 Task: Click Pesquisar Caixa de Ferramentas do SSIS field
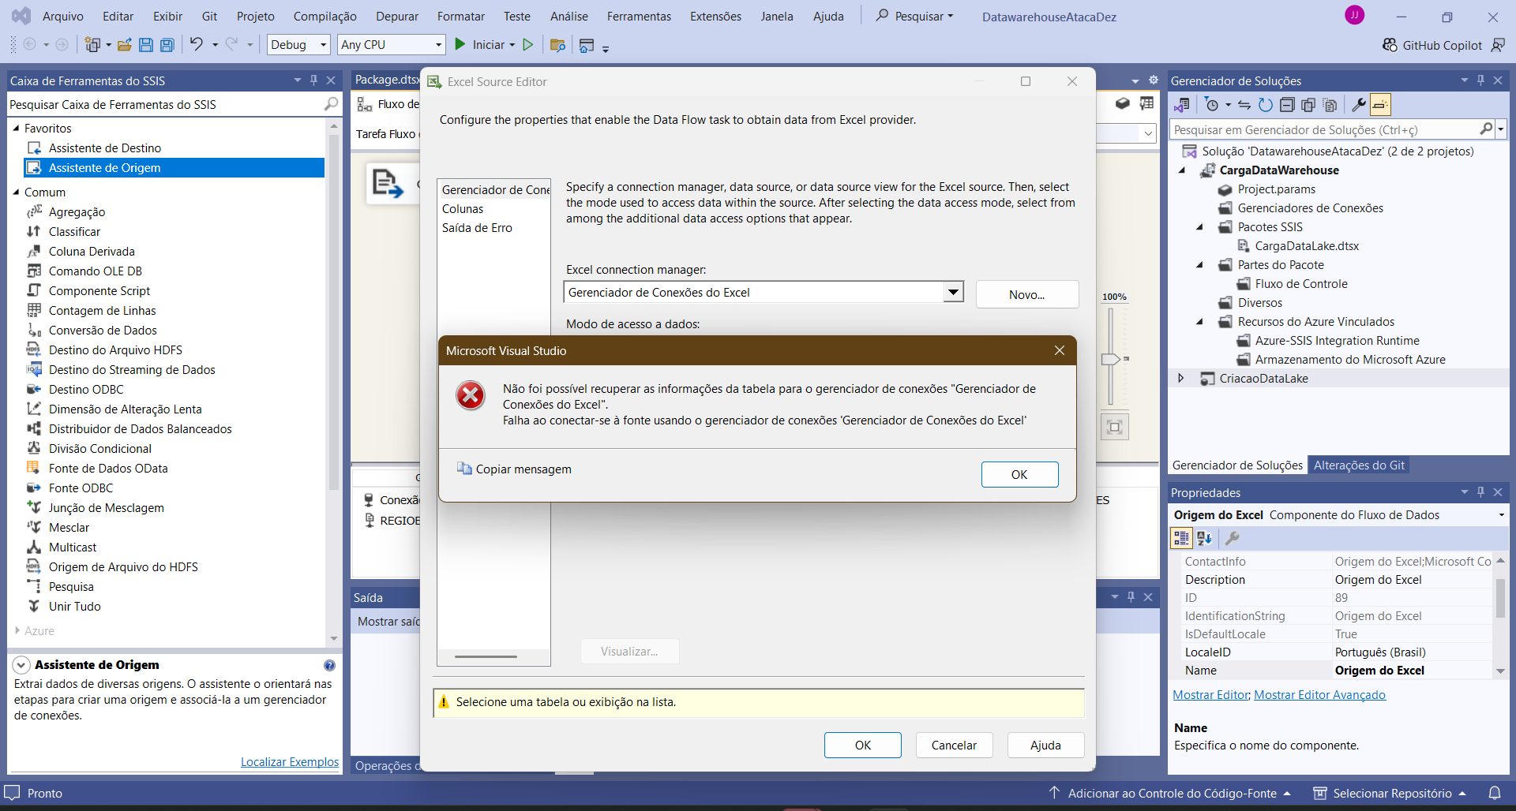(164, 104)
